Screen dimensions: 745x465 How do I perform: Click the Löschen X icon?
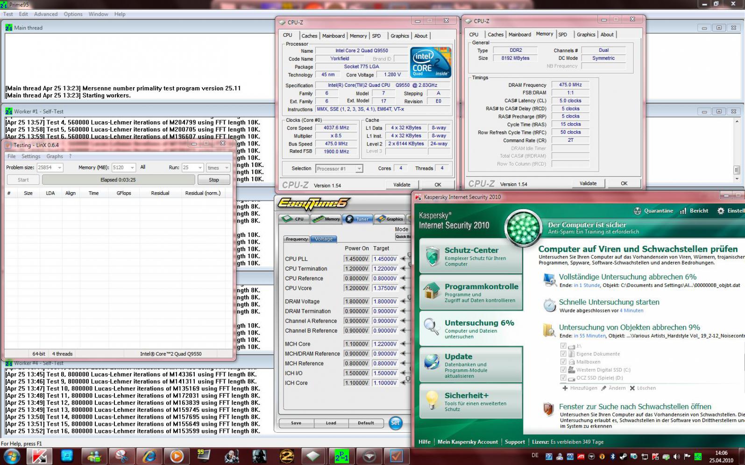pos(632,388)
